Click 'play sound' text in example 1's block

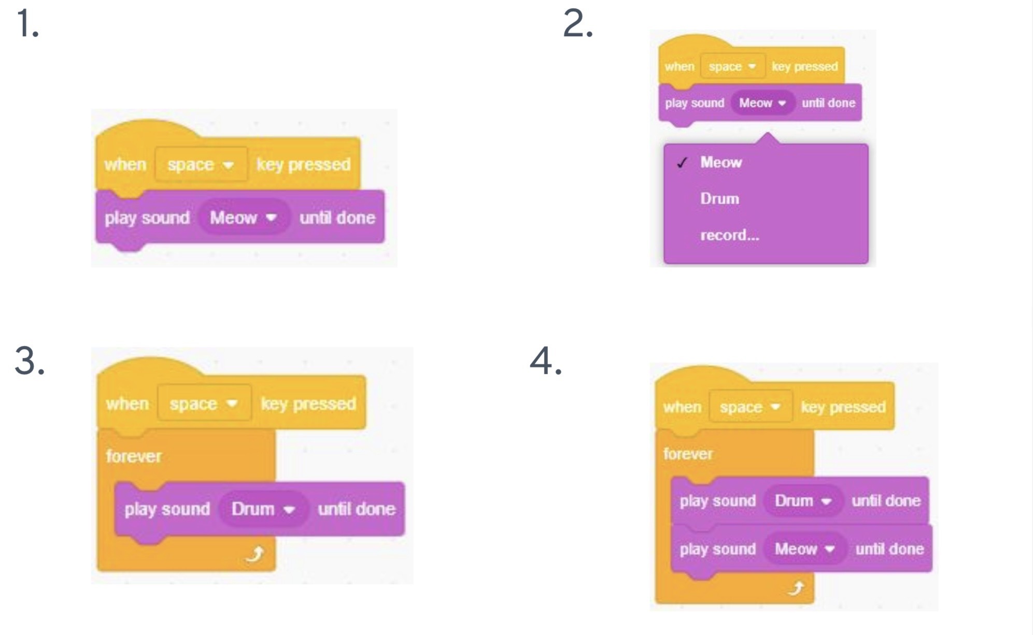tap(147, 218)
